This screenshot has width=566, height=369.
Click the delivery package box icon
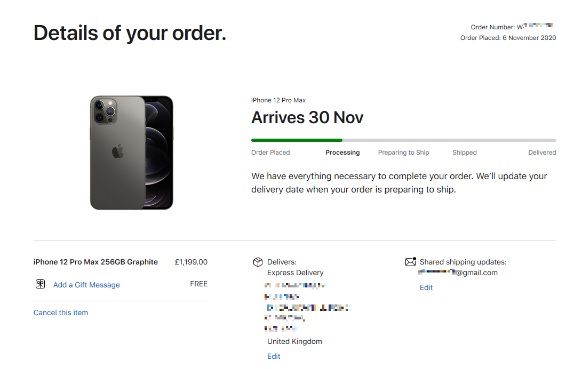(258, 262)
